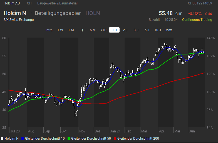The image size is (218, 143).
Task: Click the Holcim AG company name
Action: tap(12, 3)
